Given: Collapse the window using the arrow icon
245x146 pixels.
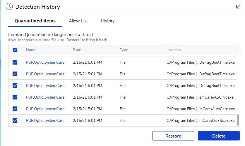Looking at the screenshot, I should 238,6.
